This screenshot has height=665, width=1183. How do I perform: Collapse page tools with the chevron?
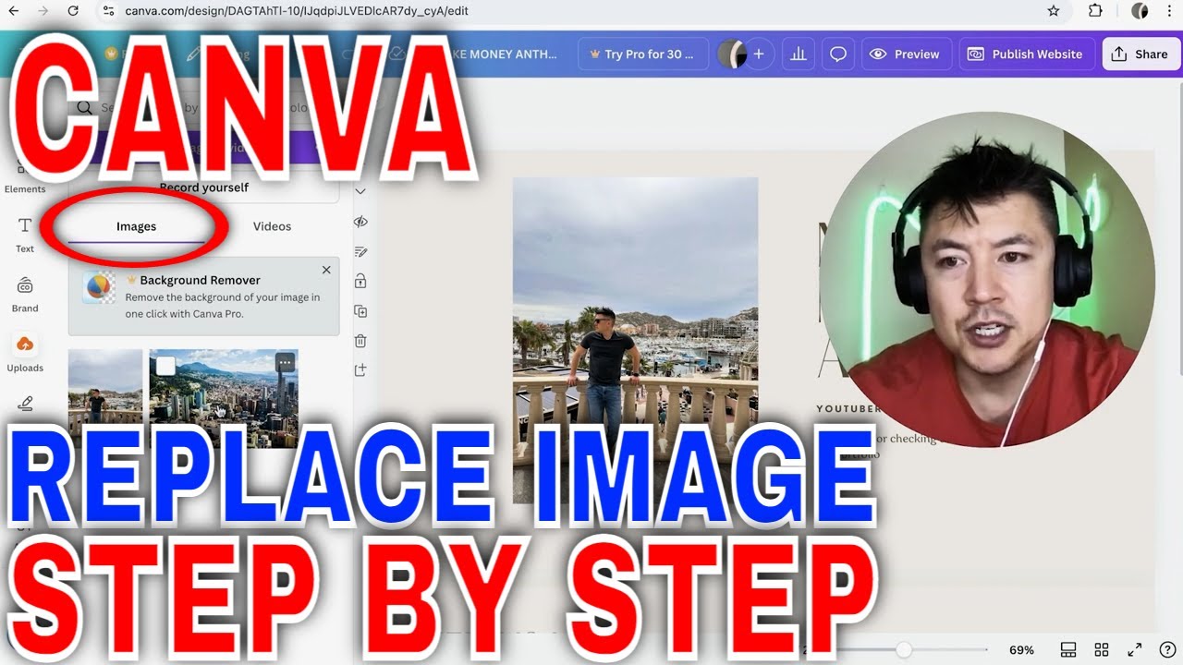[360, 191]
